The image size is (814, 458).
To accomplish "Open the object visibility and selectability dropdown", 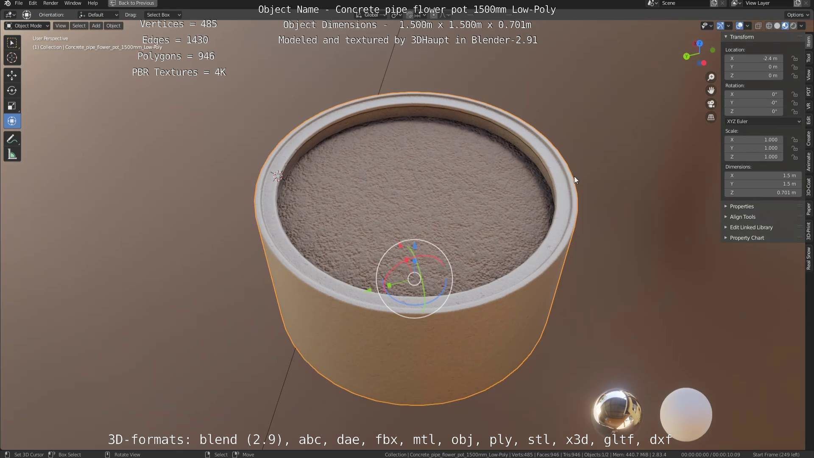I will (x=706, y=26).
